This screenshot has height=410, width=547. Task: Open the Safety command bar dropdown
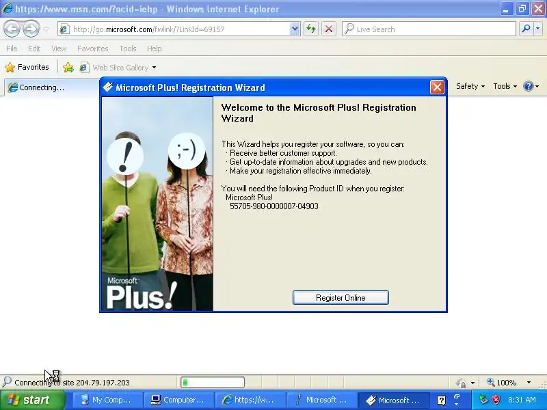[470, 86]
